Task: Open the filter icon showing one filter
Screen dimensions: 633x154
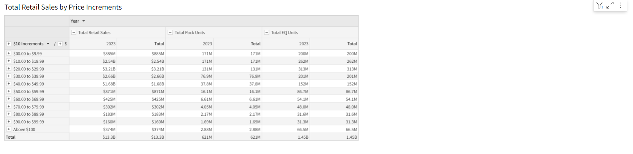Action: 600,5
